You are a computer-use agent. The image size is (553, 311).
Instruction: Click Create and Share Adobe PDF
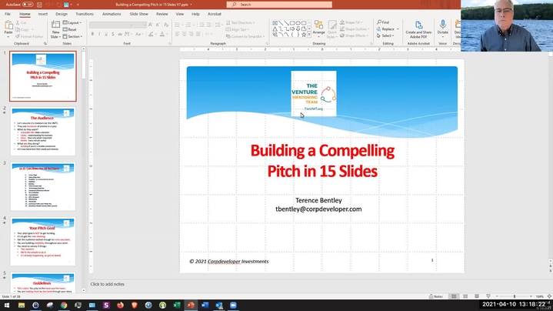click(x=418, y=29)
